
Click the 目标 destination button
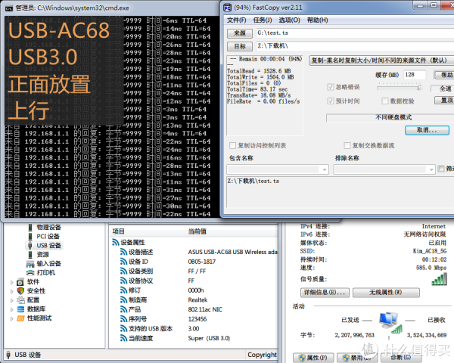click(x=240, y=46)
